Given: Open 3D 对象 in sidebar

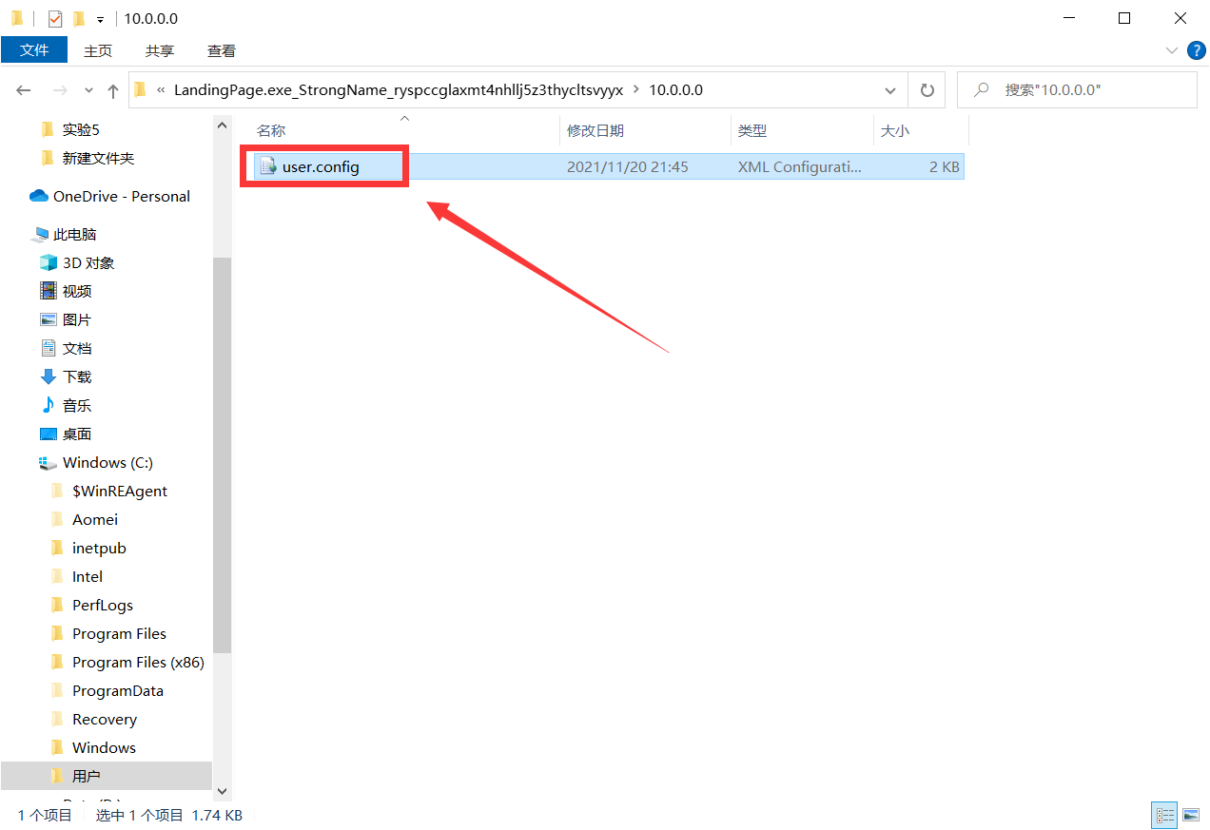Looking at the screenshot, I should pos(88,262).
